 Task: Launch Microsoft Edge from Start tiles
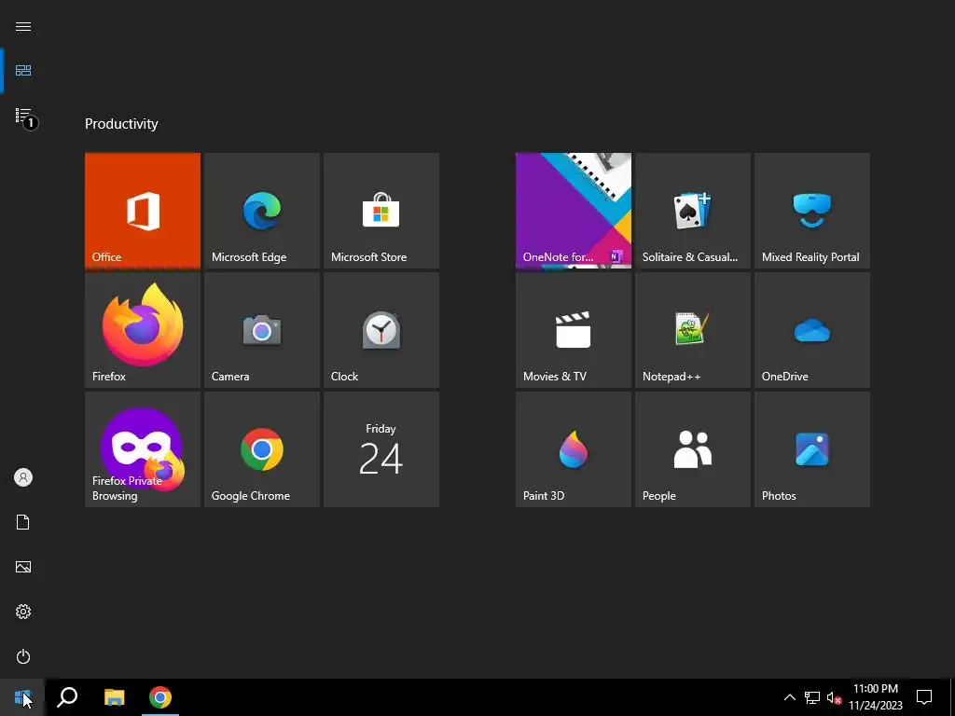262,210
